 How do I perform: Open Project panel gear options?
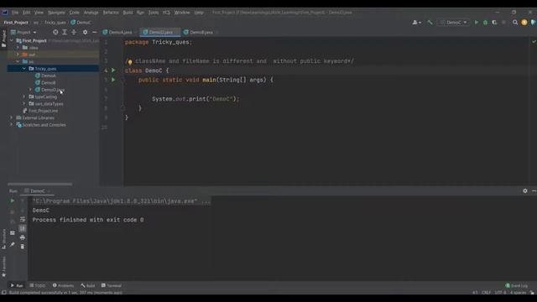pyautogui.click(x=85, y=32)
